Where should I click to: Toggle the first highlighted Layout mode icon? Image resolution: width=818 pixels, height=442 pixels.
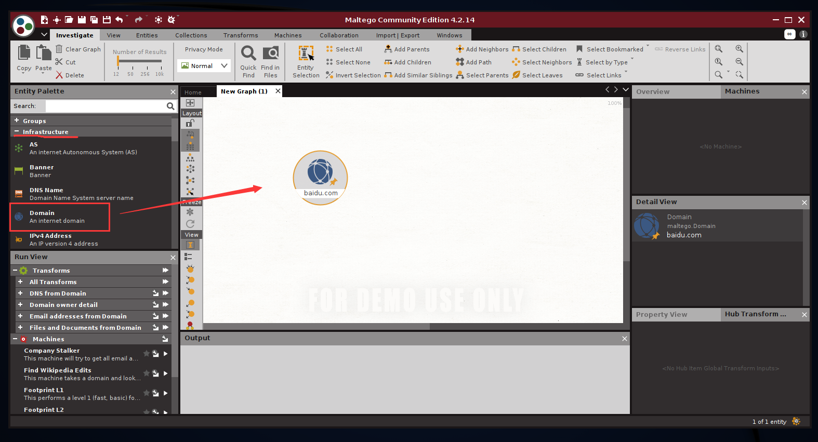[x=190, y=135]
